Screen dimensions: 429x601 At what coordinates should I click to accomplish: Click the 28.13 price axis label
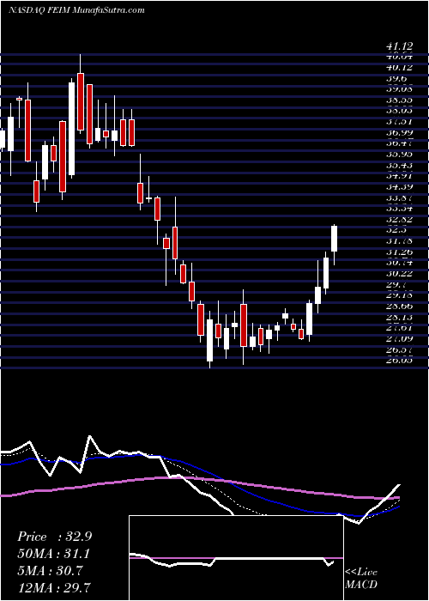pyautogui.click(x=400, y=318)
